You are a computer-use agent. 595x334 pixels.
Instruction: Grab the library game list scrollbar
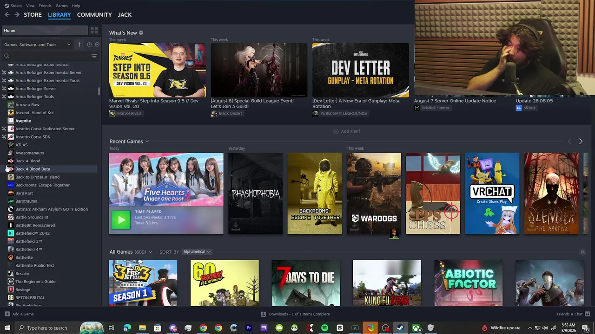click(99, 91)
